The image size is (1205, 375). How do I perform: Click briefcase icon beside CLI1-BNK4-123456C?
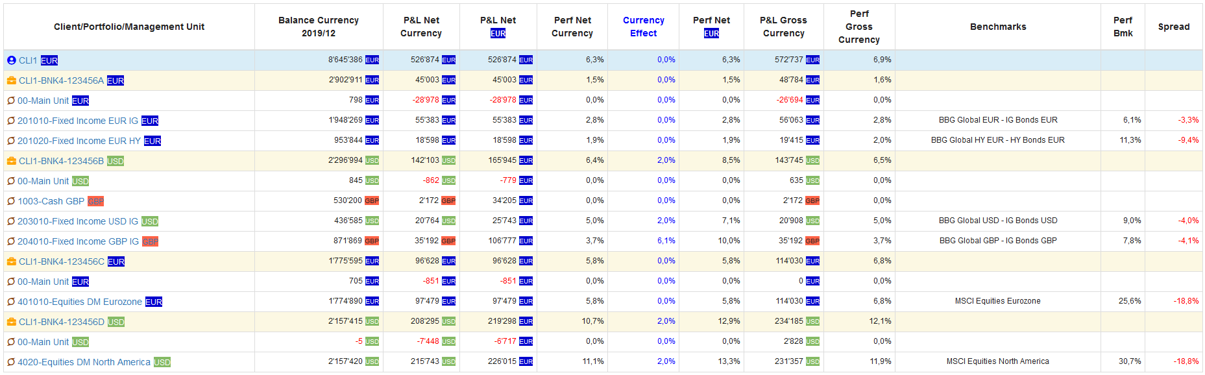[x=11, y=261]
